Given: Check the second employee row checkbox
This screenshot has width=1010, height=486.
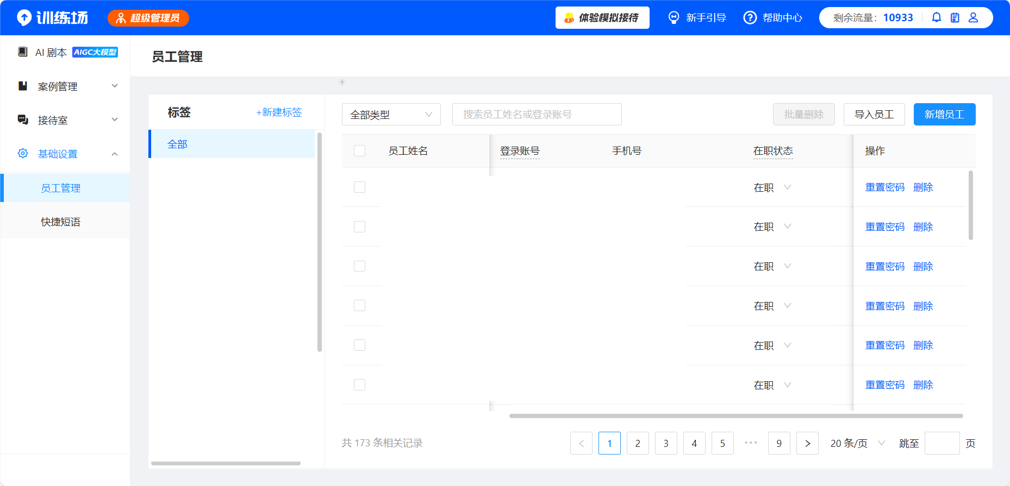Looking at the screenshot, I should (x=359, y=226).
